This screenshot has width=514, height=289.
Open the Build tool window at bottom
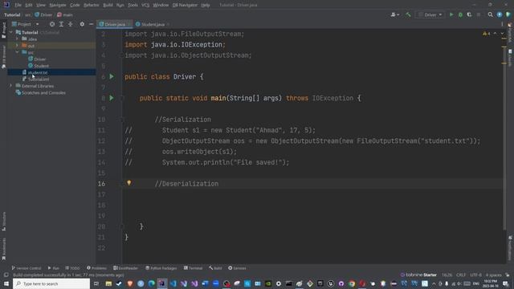coord(215,268)
